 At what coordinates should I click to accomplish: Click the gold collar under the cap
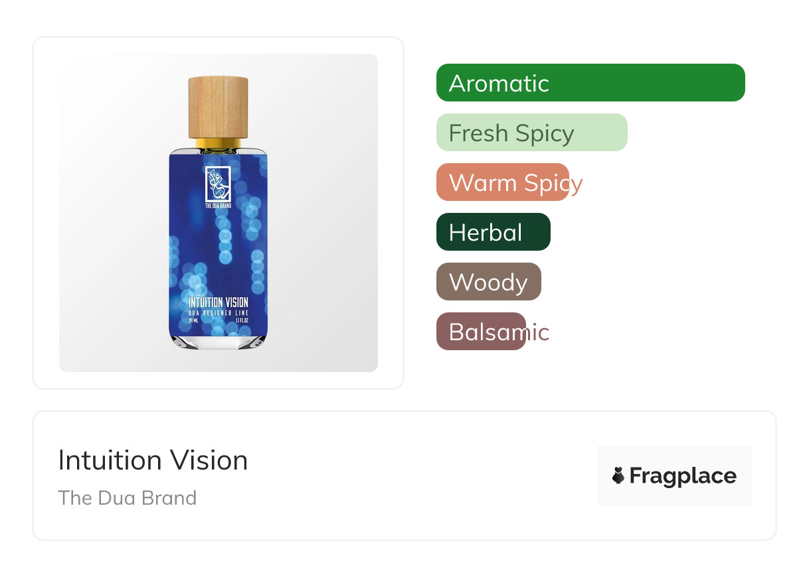pyautogui.click(x=218, y=143)
